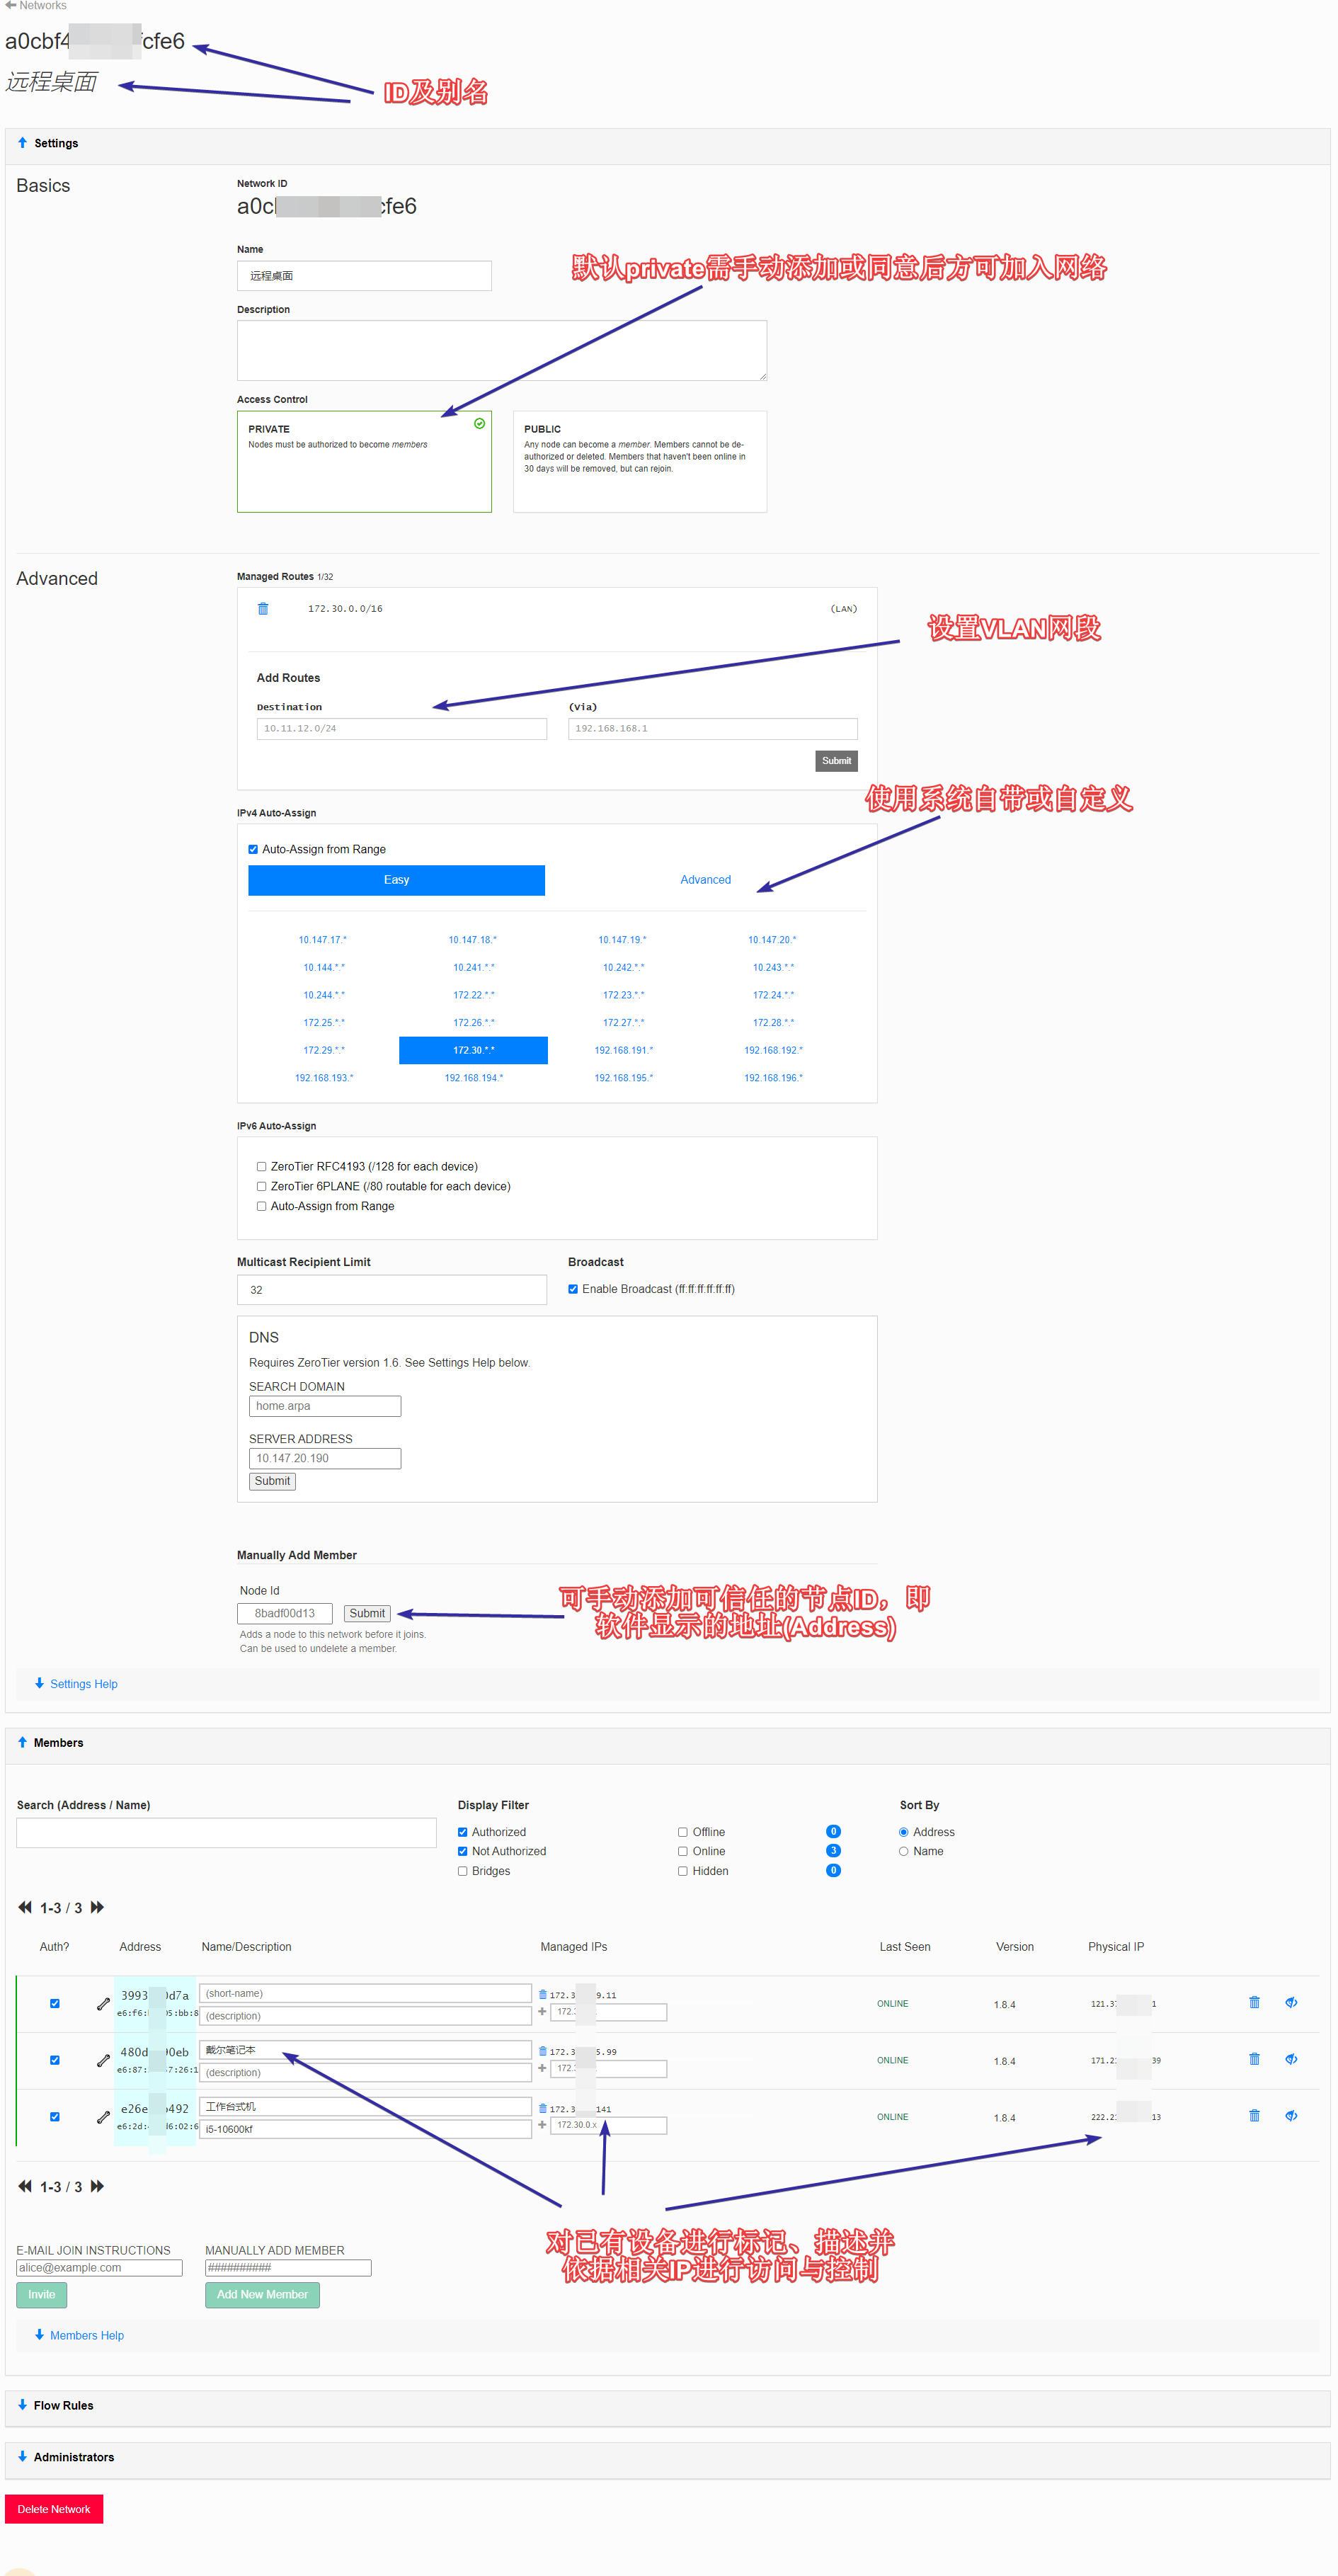Select the Easy IPv4 auto-assign tab
The width and height of the screenshot is (1338, 2576).
pos(396,880)
